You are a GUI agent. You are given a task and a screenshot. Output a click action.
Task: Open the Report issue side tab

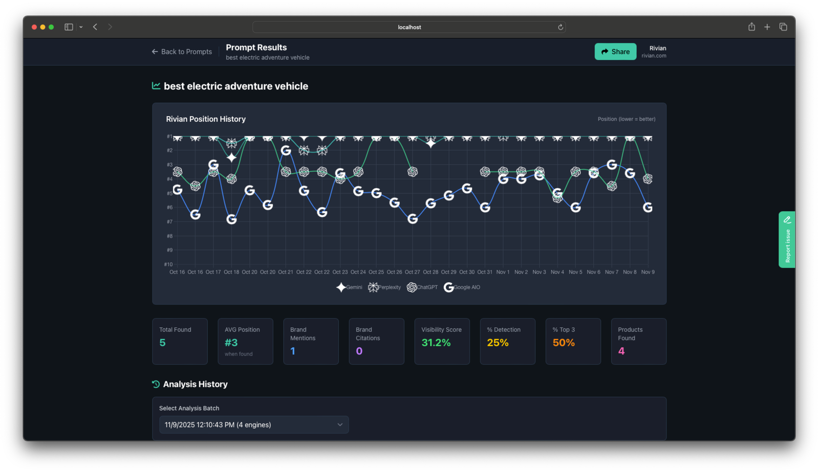coord(787,239)
